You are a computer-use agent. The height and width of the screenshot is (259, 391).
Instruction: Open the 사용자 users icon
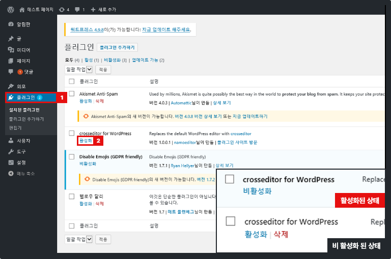click(x=11, y=141)
